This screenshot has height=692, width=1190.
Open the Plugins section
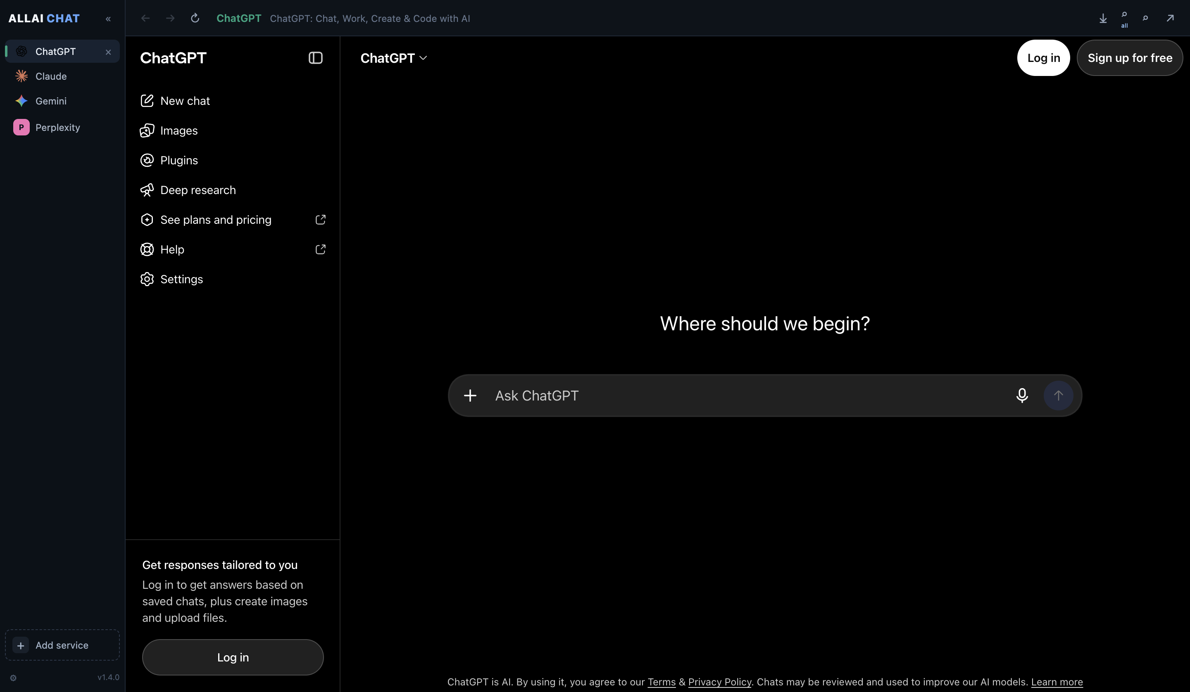pyautogui.click(x=233, y=160)
